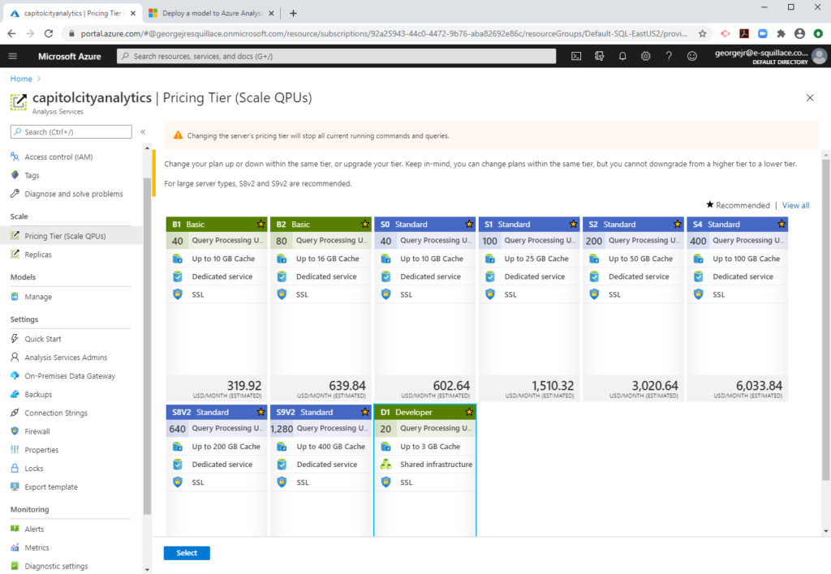Open the portal hamburger menu
Image resolution: width=831 pixels, height=574 pixels.
[13, 56]
